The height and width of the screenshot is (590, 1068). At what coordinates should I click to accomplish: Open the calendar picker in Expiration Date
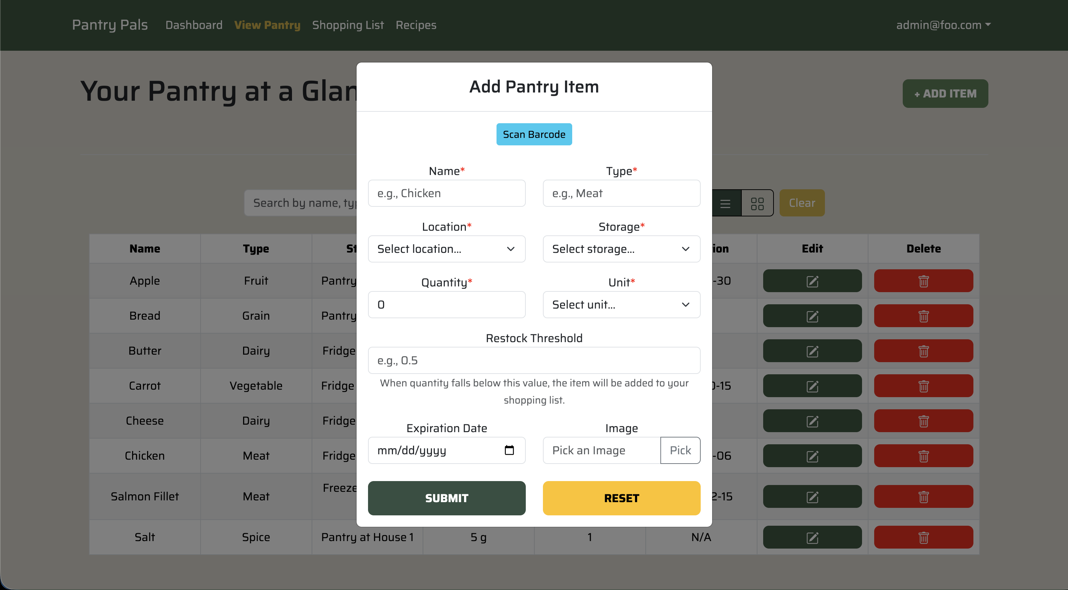click(509, 450)
